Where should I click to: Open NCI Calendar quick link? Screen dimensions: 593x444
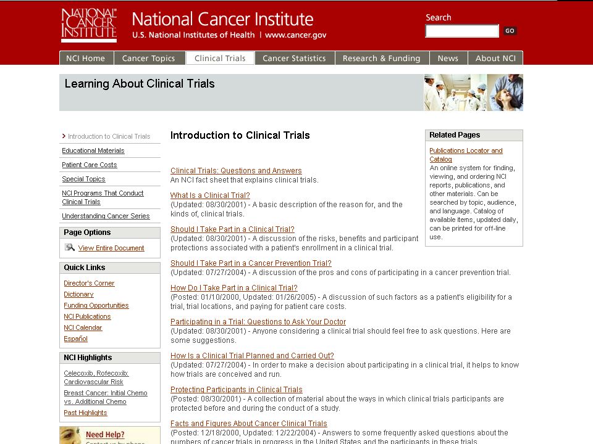[83, 327]
